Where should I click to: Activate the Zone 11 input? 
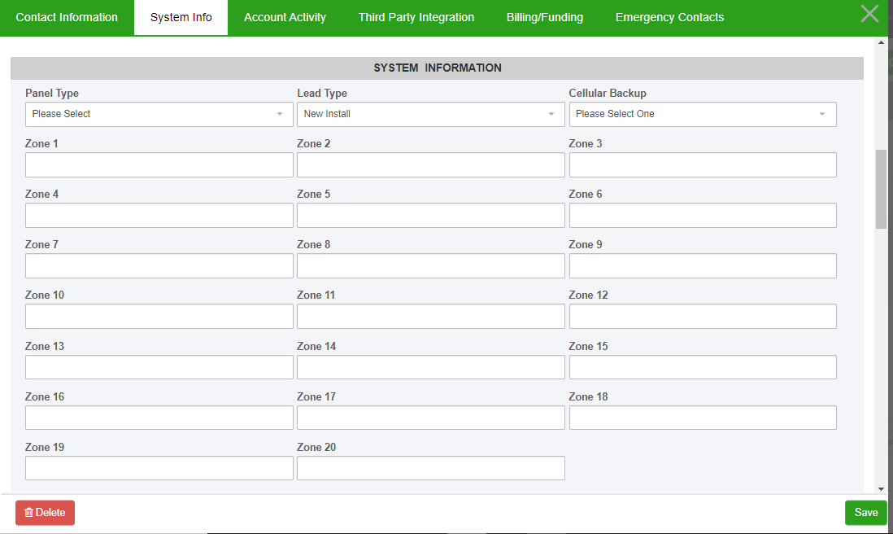coord(430,317)
